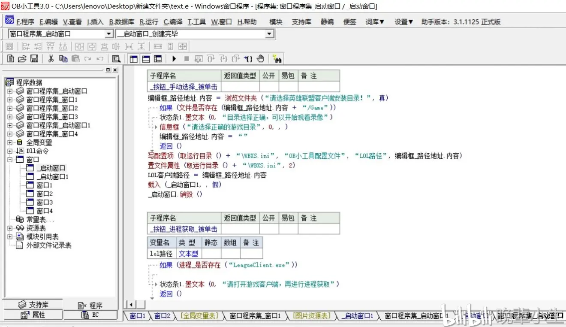Select tree item 外部文件记录表
The width and height of the screenshot is (566, 327).
click(x=49, y=245)
